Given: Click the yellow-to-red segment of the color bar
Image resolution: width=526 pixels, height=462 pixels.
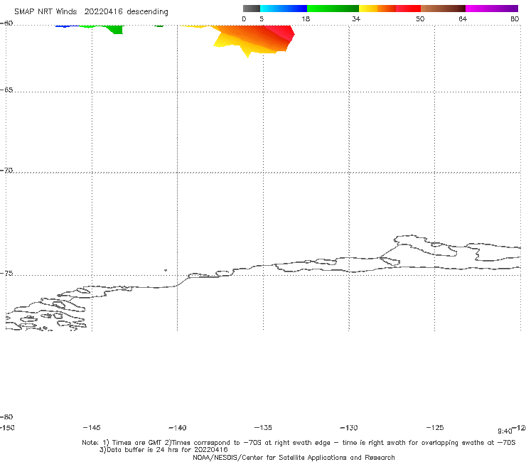Looking at the screenshot, I should 390,9.
